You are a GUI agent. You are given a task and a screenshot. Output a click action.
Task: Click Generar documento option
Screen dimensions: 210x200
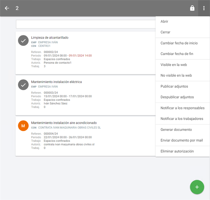pos(176,130)
